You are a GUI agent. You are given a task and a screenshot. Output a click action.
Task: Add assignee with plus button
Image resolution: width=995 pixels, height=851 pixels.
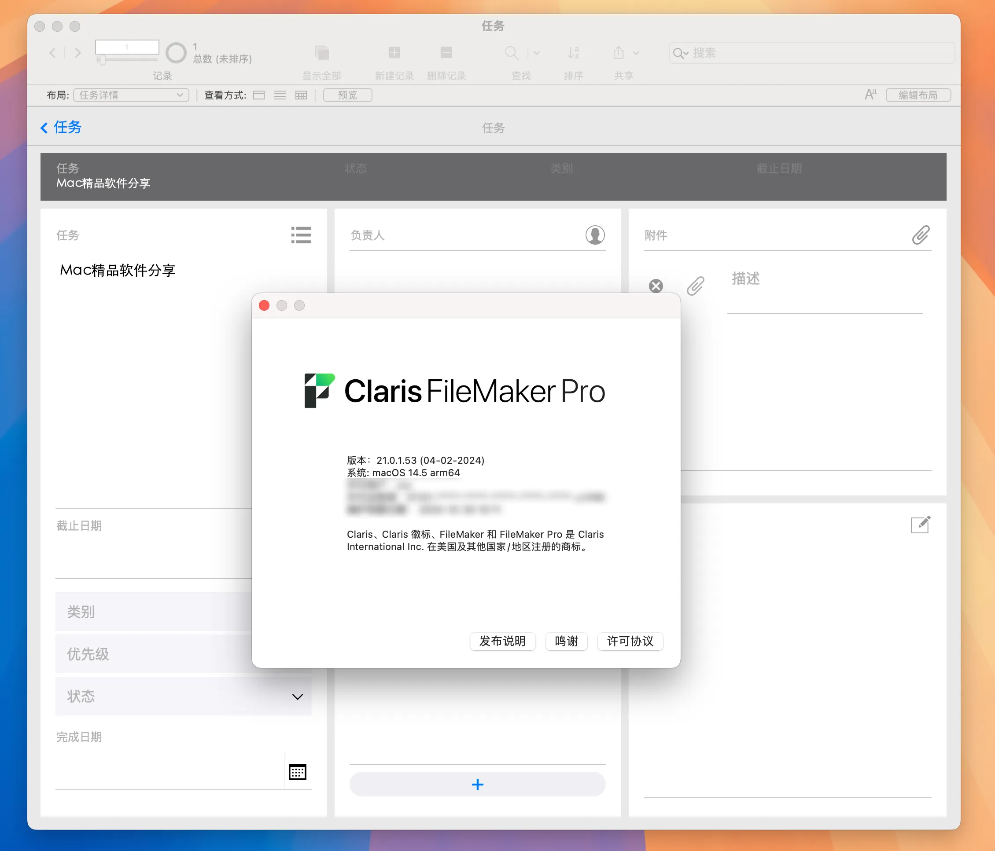477,784
